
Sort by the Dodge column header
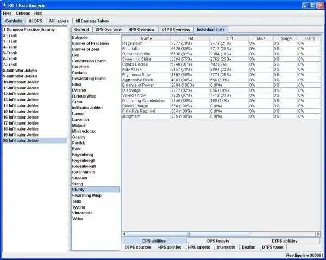[286, 38]
